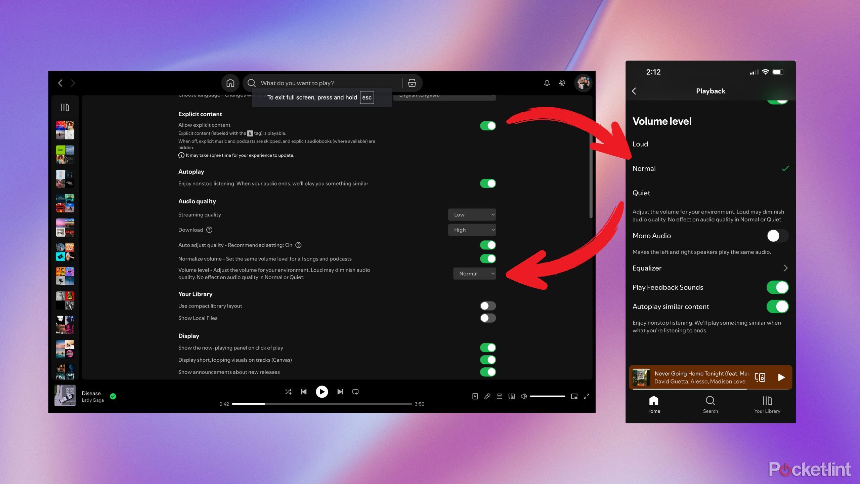Switch to the Home tab on the phone
This screenshot has height=484, width=860.
coord(653,404)
